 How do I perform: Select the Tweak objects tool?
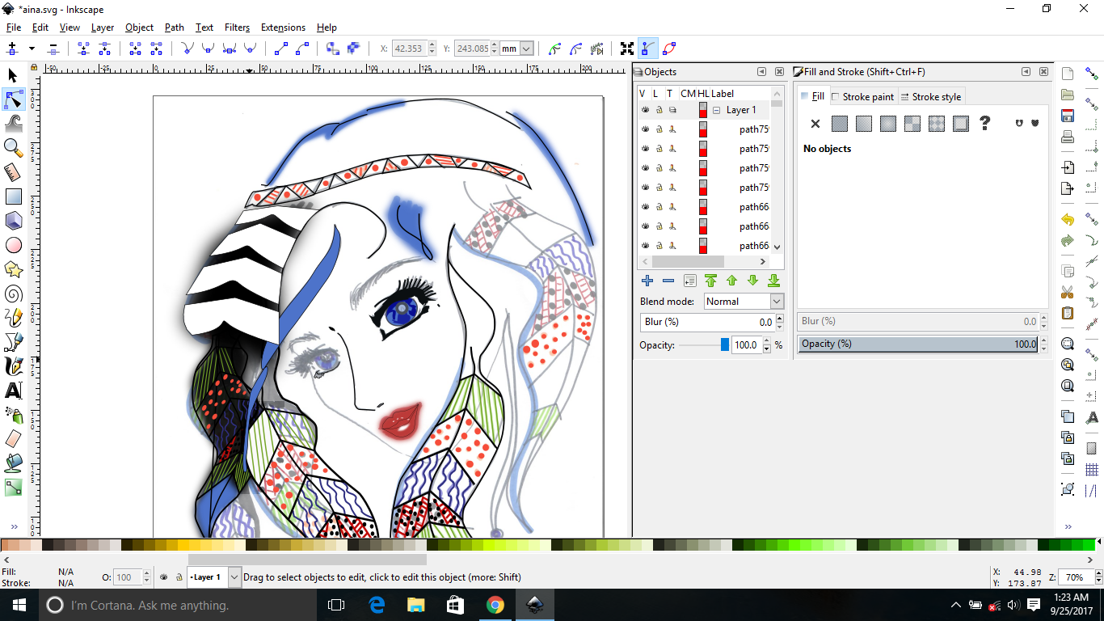(x=13, y=124)
